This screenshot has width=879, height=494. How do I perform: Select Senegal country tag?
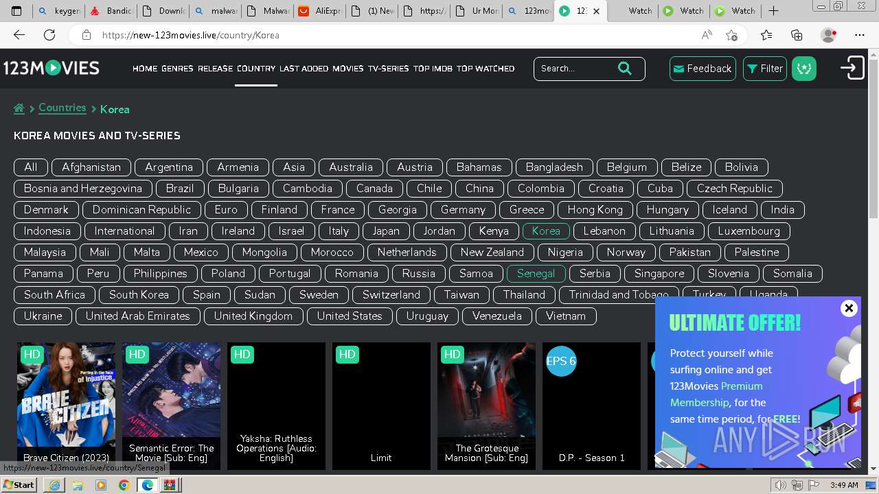tap(536, 274)
